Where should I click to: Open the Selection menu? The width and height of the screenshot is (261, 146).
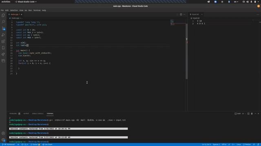(x=14, y=10)
